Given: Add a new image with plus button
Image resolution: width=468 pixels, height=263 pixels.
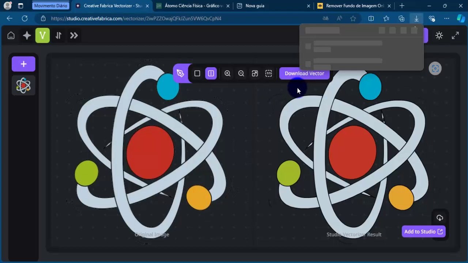Looking at the screenshot, I should (23, 64).
